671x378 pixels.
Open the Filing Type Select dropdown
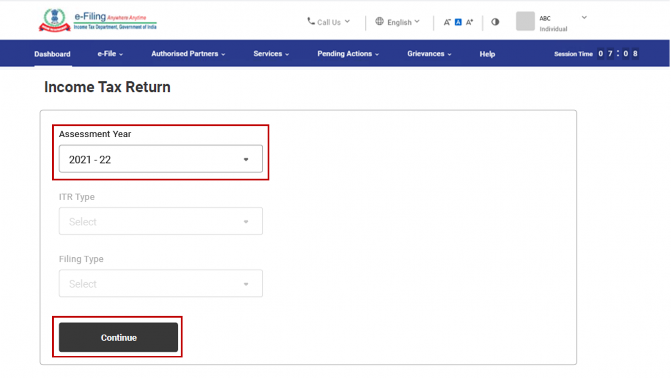tap(161, 283)
